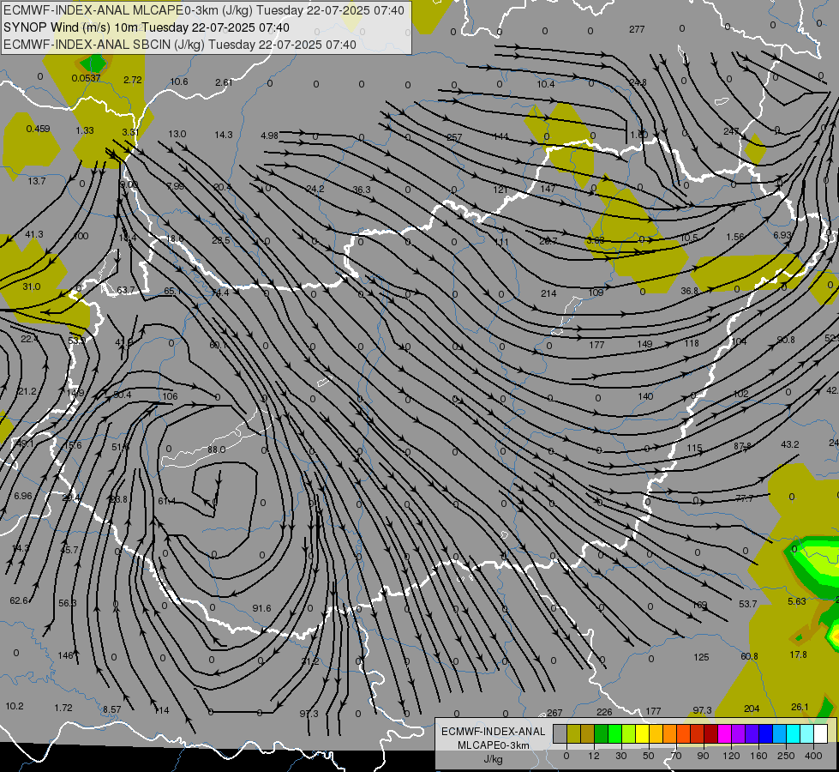Pick the white swatch at legend end
The width and height of the screenshot is (839, 772).
click(821, 733)
